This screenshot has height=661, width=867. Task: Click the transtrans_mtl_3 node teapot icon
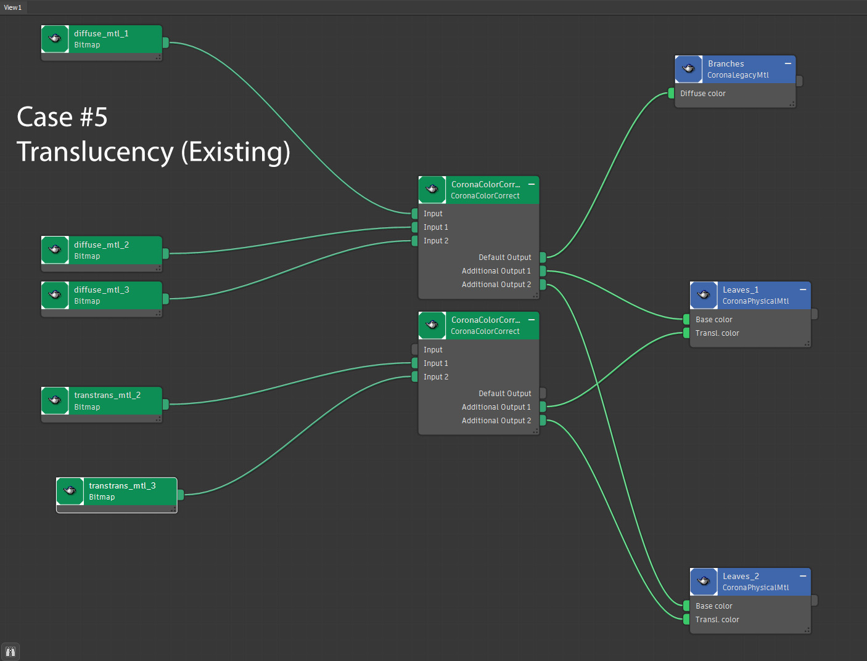pyautogui.click(x=70, y=491)
